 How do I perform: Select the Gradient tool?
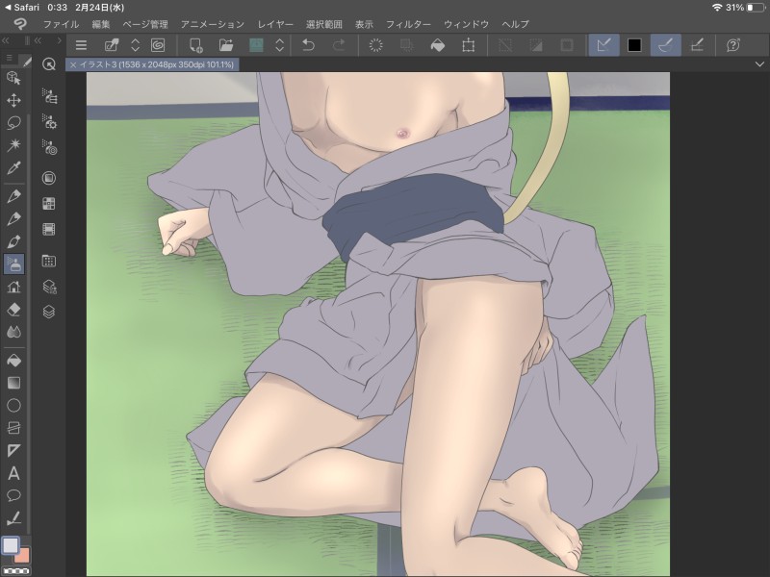coord(13,383)
